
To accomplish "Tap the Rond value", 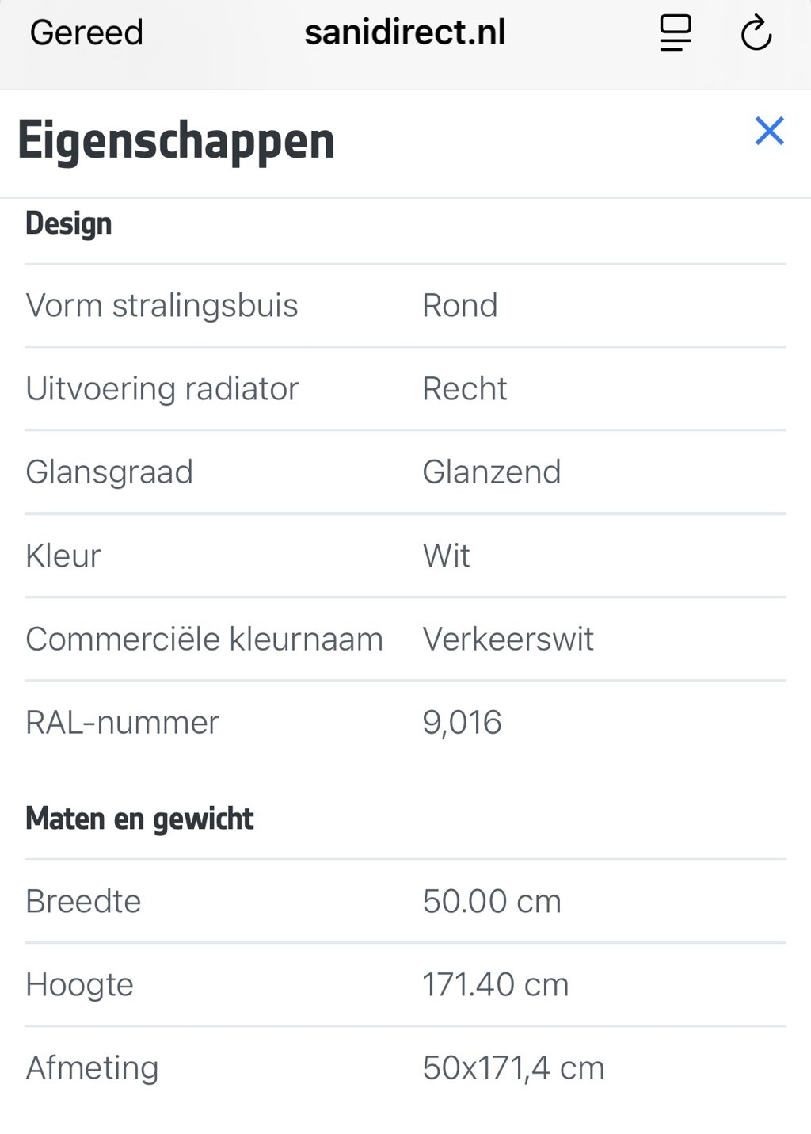I will [x=459, y=305].
